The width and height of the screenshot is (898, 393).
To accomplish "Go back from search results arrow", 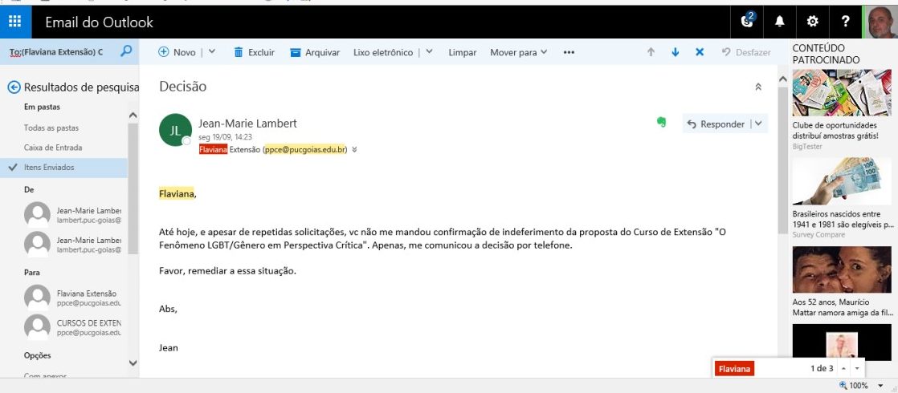I will (x=14, y=87).
